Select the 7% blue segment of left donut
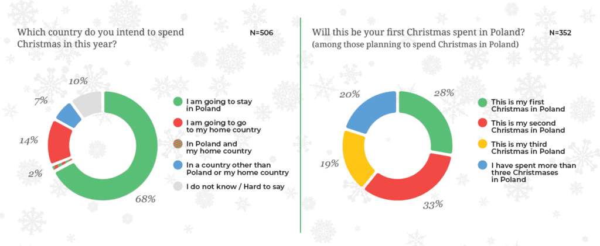Image resolution: width=600 pixels, height=246 pixels. click(x=69, y=116)
